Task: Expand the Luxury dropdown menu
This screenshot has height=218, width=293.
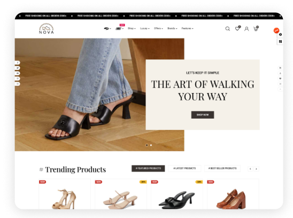Action: [145, 28]
